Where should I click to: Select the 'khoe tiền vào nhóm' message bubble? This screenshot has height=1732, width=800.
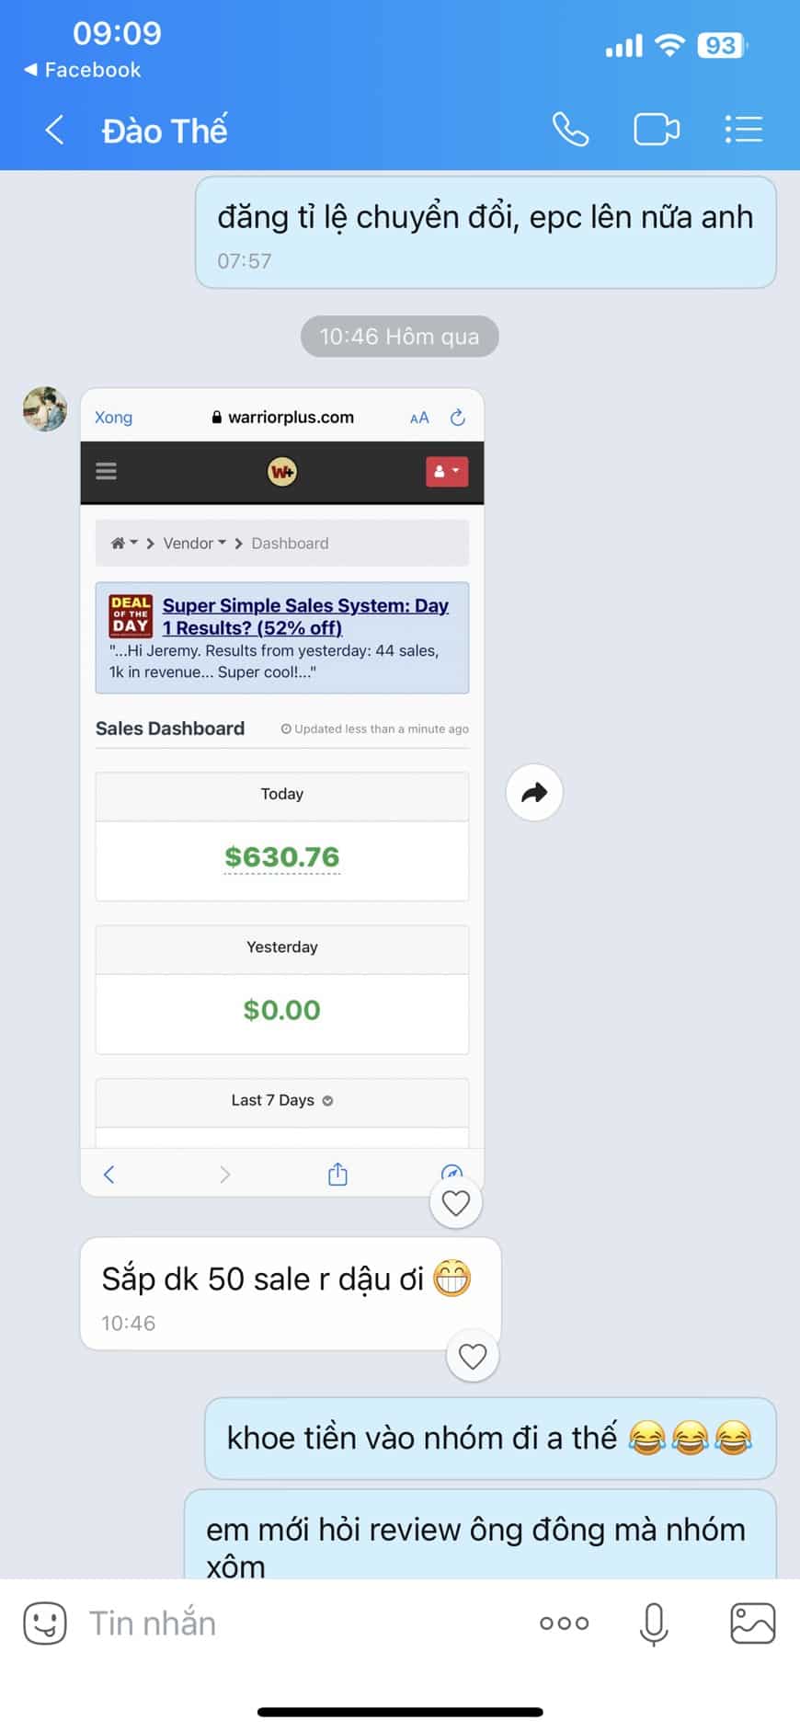tap(490, 1438)
